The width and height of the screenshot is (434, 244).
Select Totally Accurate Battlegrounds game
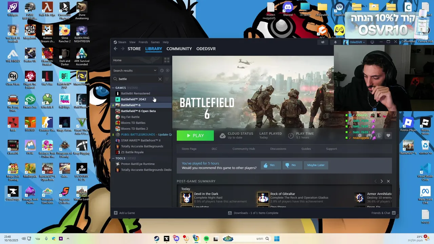tap(142, 146)
